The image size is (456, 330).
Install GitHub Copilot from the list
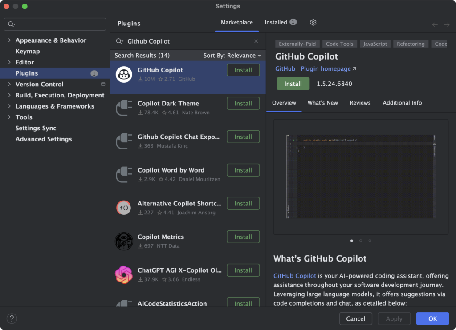[243, 70]
